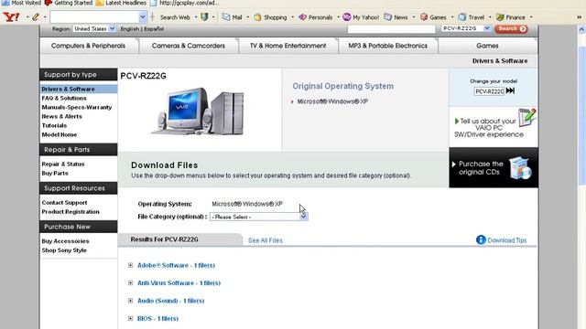This screenshot has height=329, width=586.
Task: Expand the Anti-Virus Software files group
Action: click(x=130, y=282)
